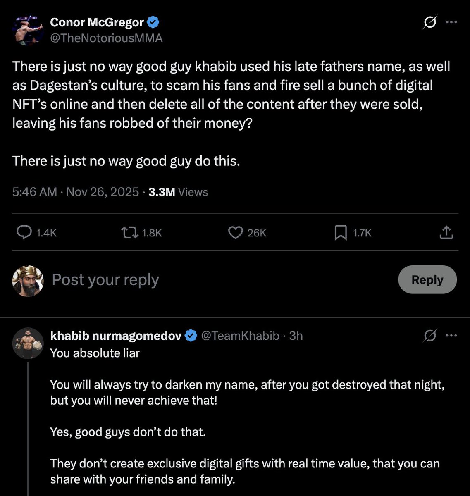Bookmark Conor McGregor's post
This screenshot has height=496, width=470.
pos(340,233)
